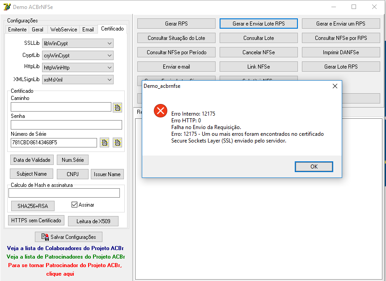
Task: Click the Imprimir DANFSe button
Action: 341,52
